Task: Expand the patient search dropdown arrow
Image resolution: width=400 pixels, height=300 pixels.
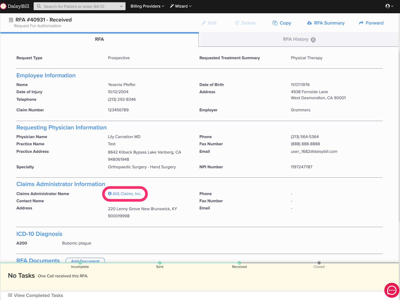Action: [121, 6]
